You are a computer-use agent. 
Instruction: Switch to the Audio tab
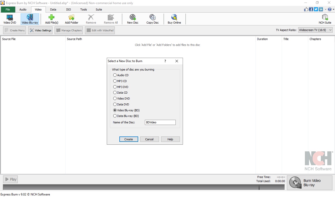[23, 9]
